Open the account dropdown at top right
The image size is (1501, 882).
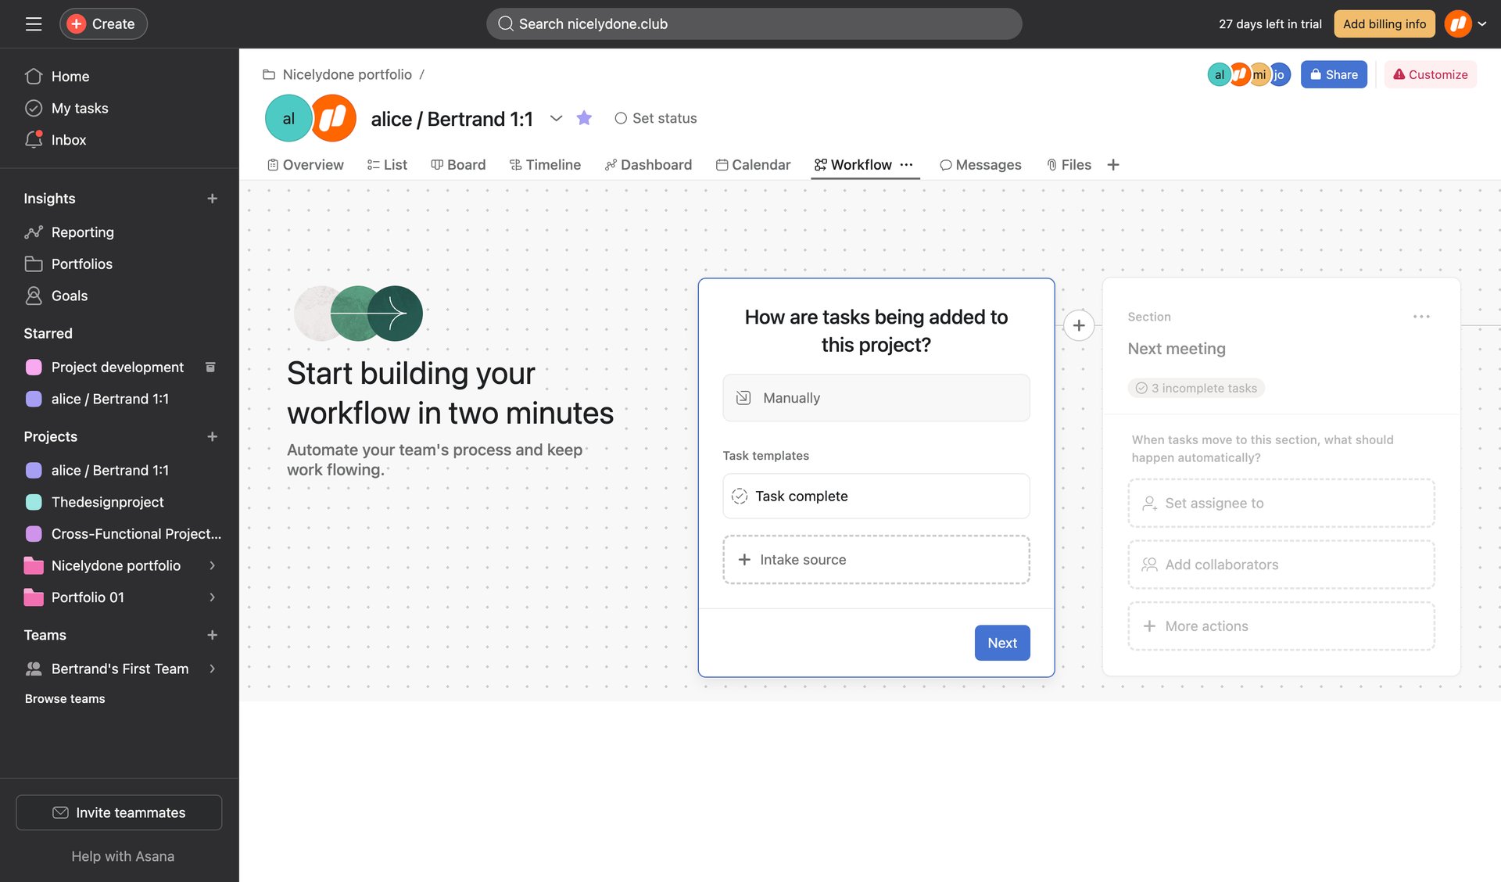(x=1483, y=23)
